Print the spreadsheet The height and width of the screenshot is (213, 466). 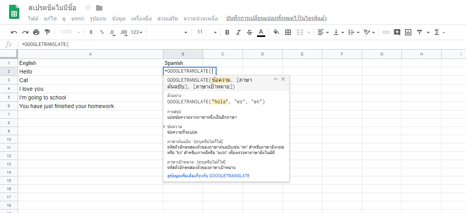(36, 32)
